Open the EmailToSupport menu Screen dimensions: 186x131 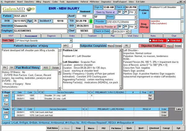coord(120,2)
